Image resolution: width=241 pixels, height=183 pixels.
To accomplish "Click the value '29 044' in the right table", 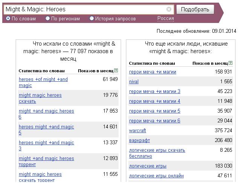I will (225, 120).
